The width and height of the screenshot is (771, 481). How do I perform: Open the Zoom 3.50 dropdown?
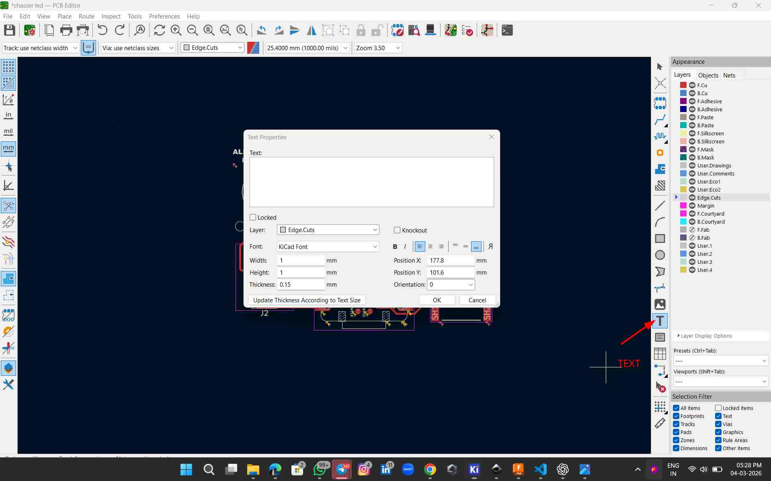click(x=378, y=48)
